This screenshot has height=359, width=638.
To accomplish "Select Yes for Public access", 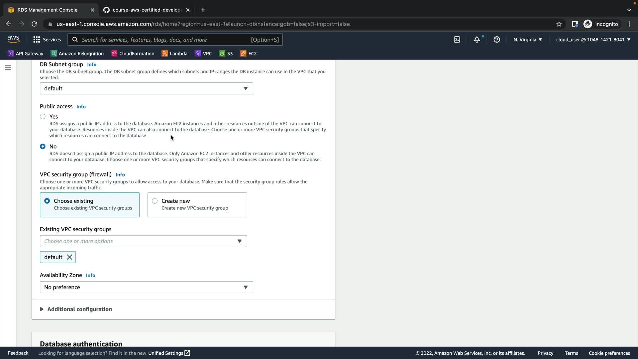I will click(x=43, y=116).
